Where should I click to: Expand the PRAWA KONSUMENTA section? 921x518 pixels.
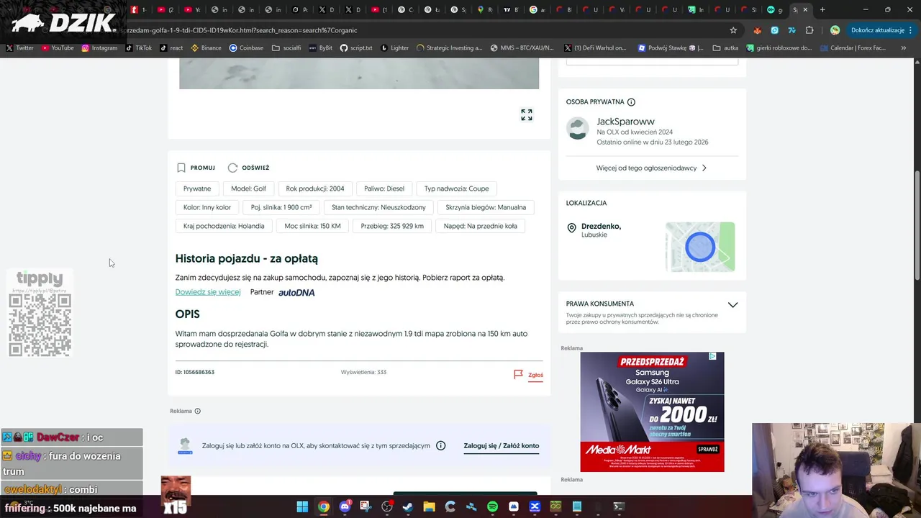coord(732,304)
